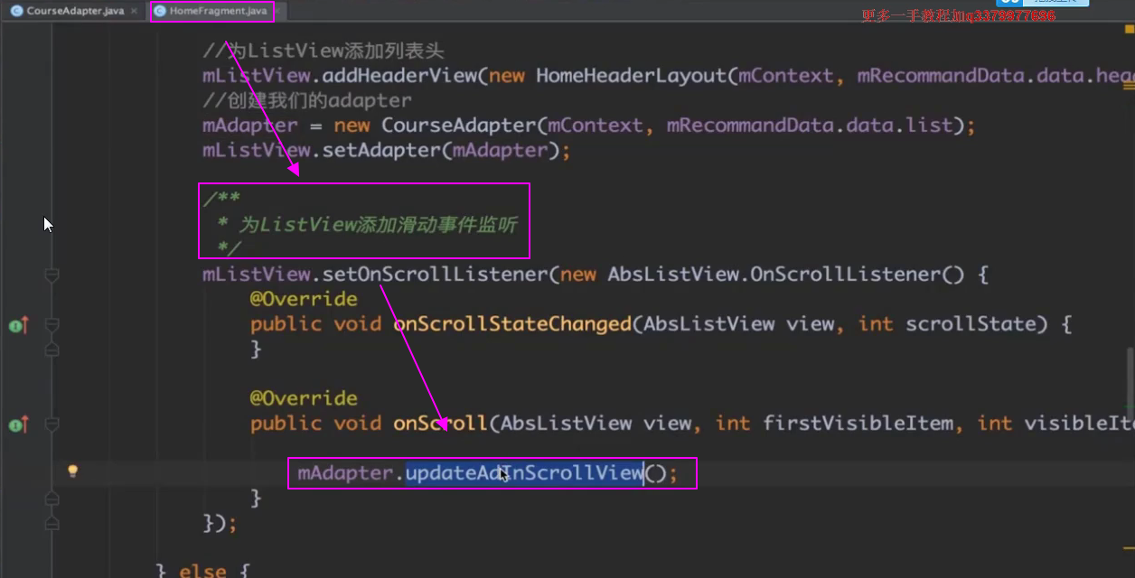Click the onScroll method name

tap(441, 423)
